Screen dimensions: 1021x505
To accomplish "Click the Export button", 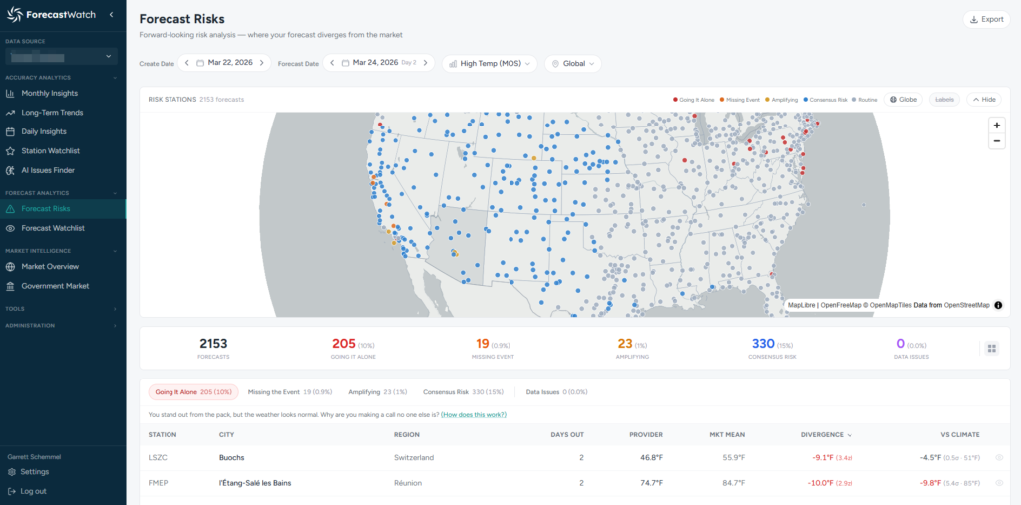I will coord(985,19).
